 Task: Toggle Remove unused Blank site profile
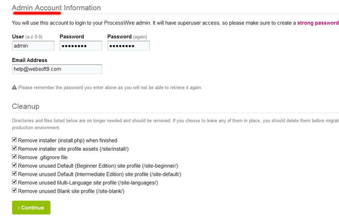click(x=15, y=191)
